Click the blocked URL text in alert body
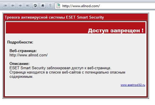Screen dimensions: 155x105 (x=29, y=55)
